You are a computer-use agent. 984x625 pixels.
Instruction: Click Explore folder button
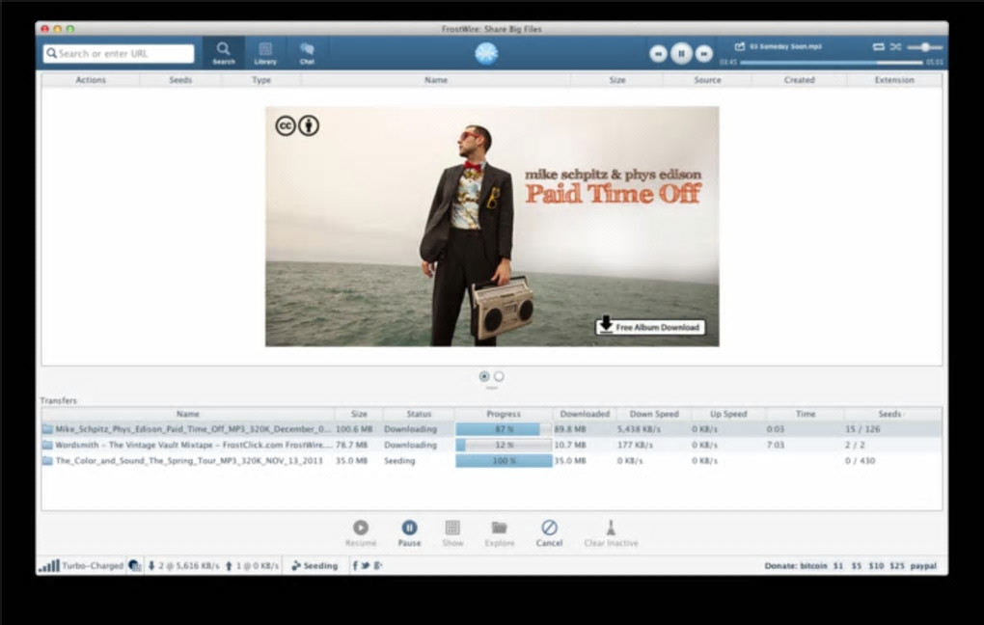(500, 533)
